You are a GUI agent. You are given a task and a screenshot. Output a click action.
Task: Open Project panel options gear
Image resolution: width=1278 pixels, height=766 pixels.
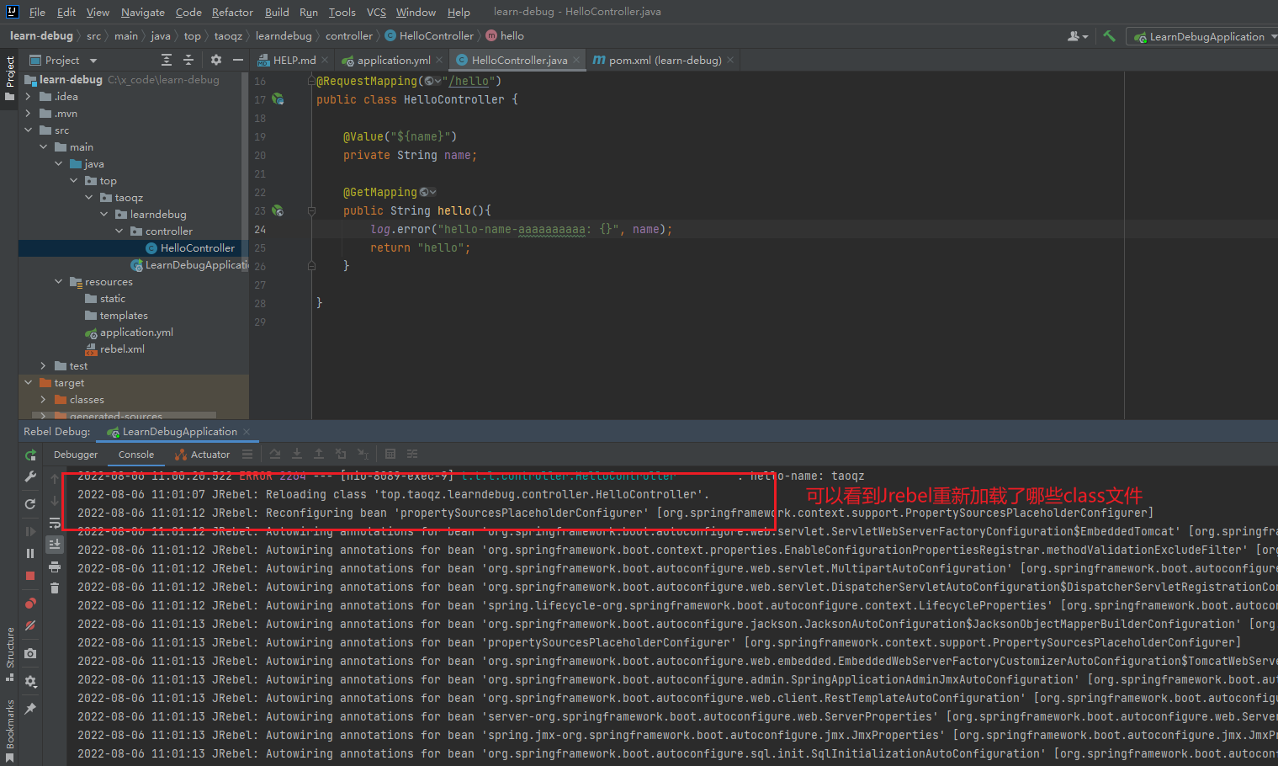[216, 60]
